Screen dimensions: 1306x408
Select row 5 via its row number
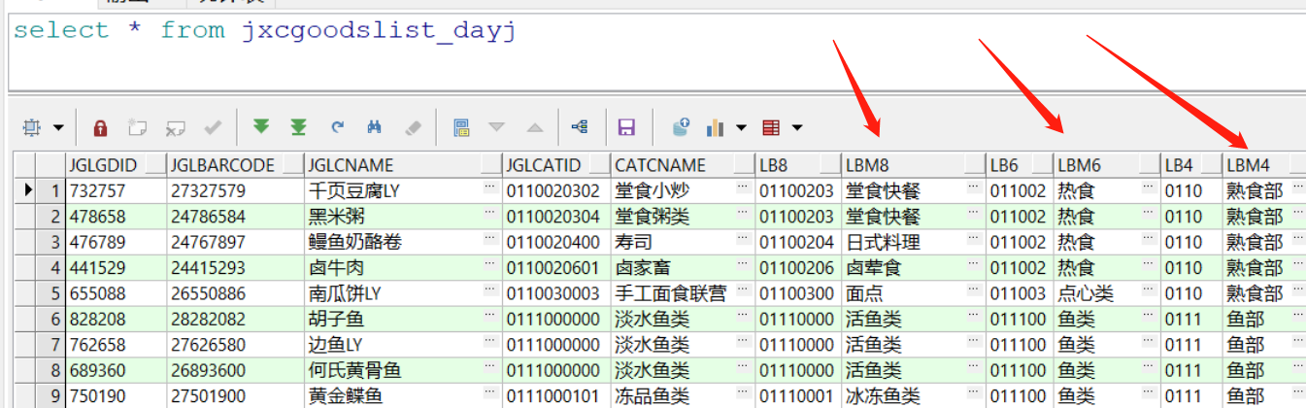50,292
